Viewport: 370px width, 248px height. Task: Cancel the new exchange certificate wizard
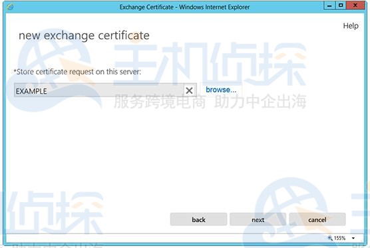[317, 219]
